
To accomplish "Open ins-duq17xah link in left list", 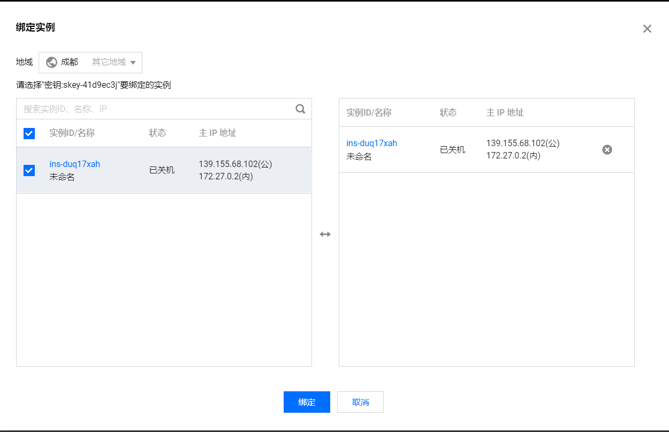I will (74, 164).
